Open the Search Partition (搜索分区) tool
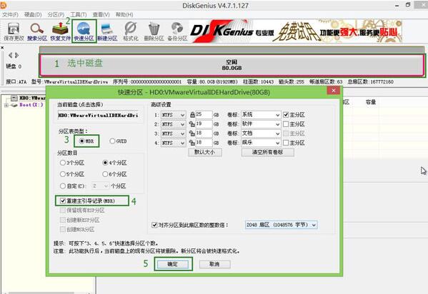428x294 pixels. click(x=37, y=31)
